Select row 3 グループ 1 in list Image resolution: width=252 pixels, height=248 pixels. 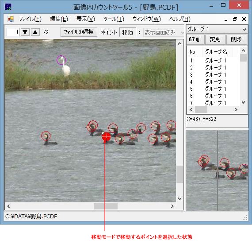pyautogui.click(x=213, y=75)
